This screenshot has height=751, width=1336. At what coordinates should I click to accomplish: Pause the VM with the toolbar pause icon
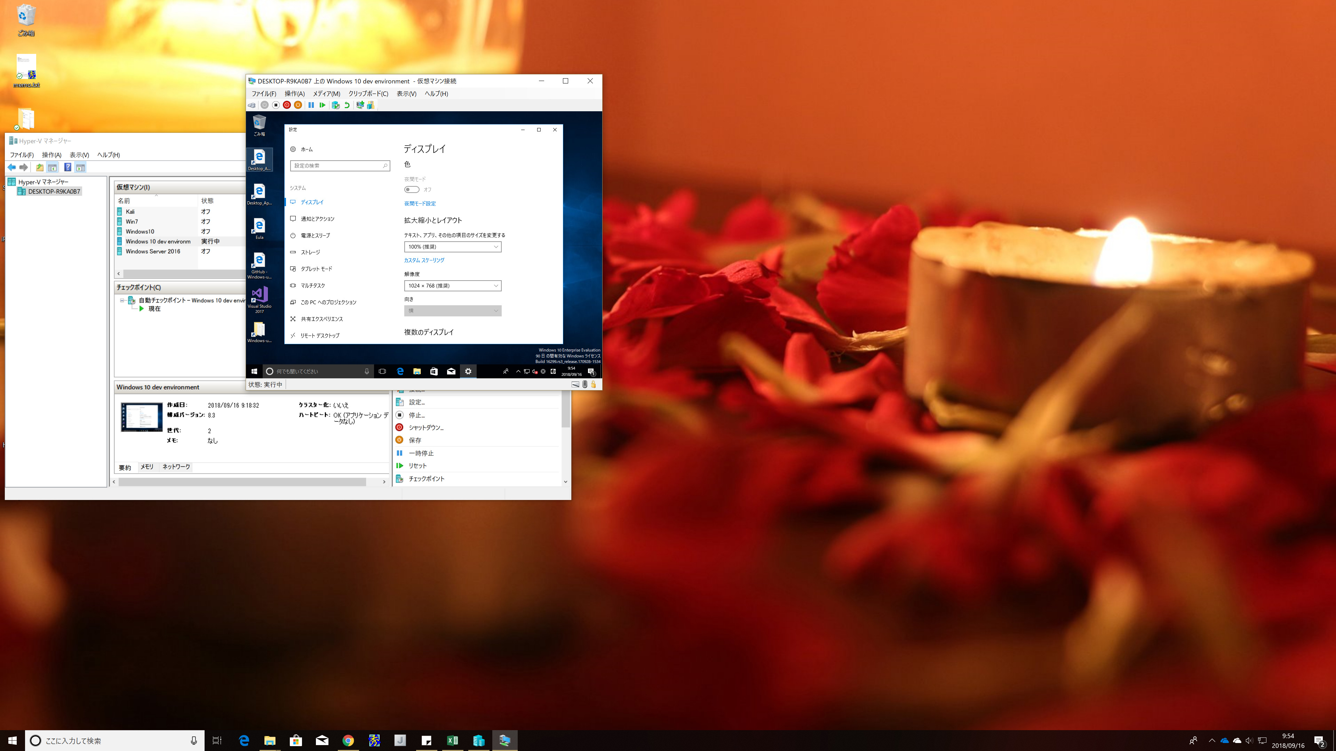click(311, 105)
